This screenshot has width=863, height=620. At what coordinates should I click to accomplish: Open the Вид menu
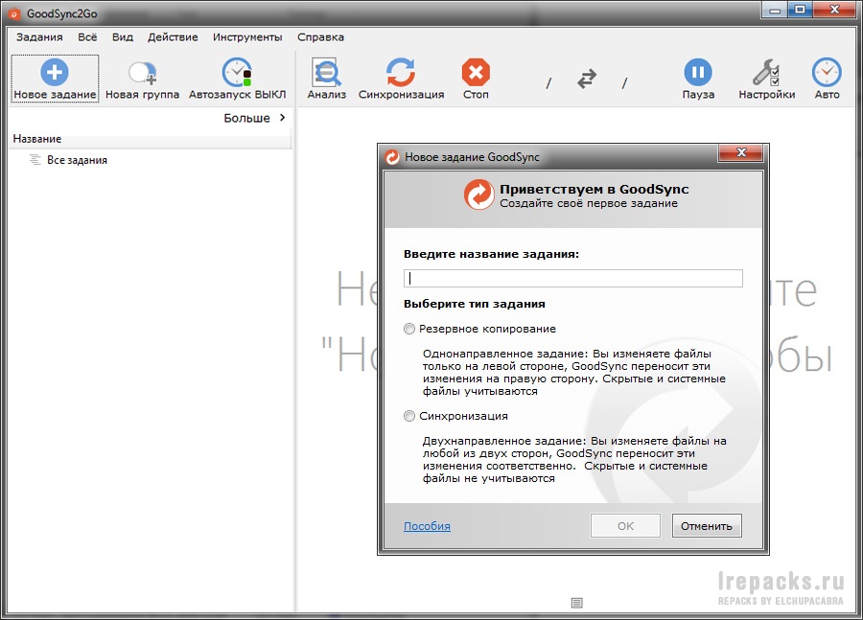point(123,36)
